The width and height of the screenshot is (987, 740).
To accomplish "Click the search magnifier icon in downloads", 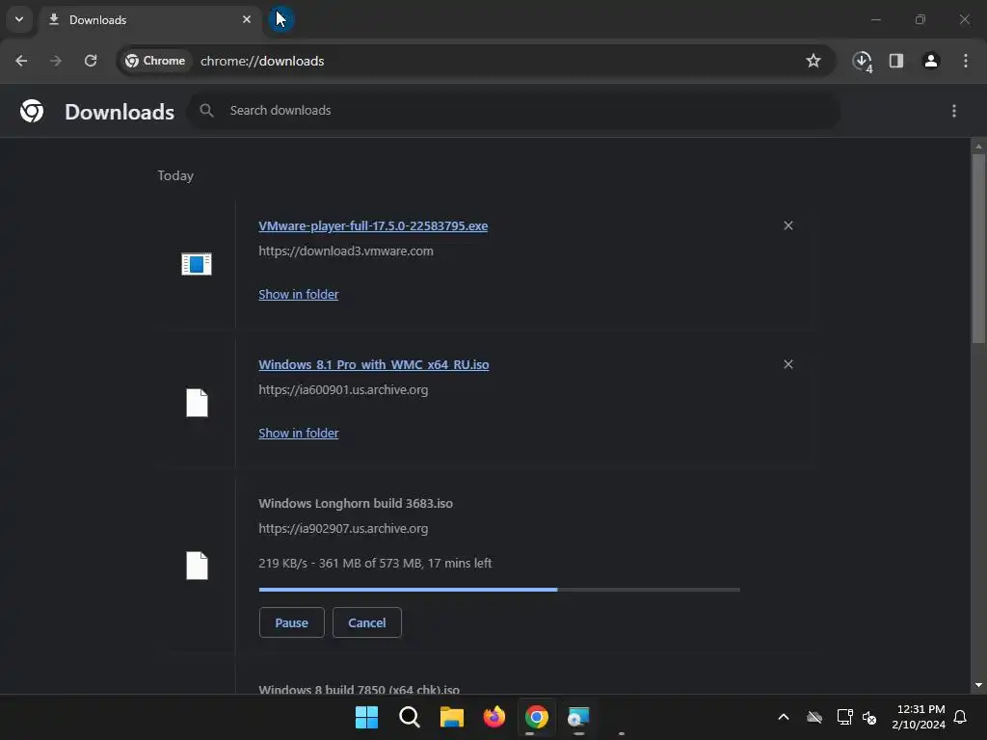I will [x=206, y=111].
